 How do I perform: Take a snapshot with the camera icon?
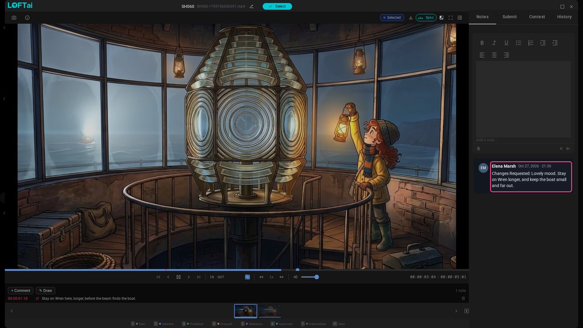[x=14, y=18]
